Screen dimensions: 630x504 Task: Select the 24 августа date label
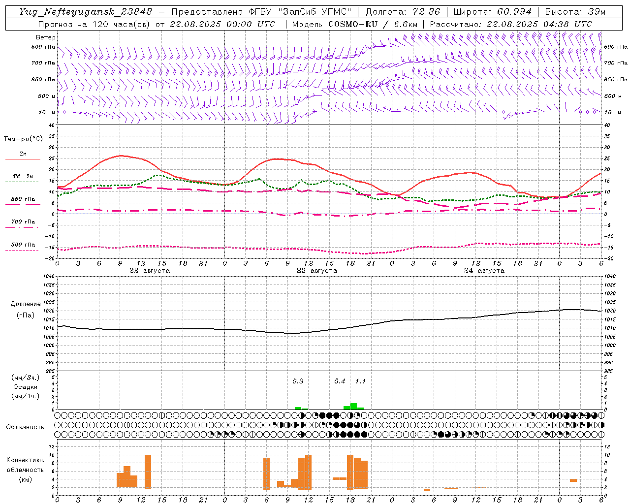(x=484, y=271)
